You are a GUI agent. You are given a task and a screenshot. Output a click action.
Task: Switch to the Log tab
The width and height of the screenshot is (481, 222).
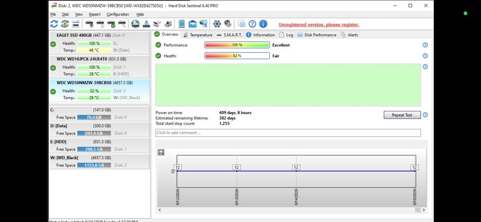[286, 35]
